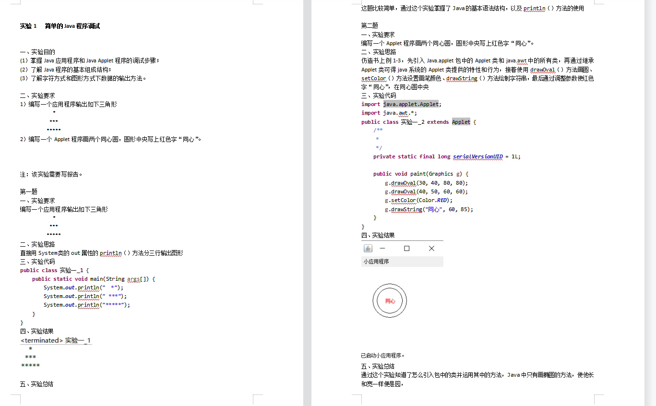Click code line 'public void paint(Graphics g) {'
This screenshot has height=406, width=656.
click(x=421, y=174)
